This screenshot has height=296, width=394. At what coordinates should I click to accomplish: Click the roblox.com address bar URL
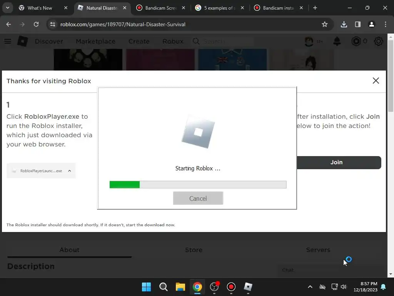pos(123,24)
